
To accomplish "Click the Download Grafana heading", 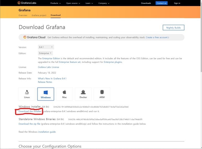I will tap(42, 27).
